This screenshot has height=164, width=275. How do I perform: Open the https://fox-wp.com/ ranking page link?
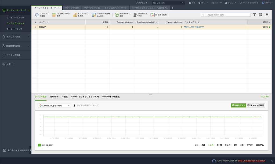pyautogui.click(x=194, y=27)
